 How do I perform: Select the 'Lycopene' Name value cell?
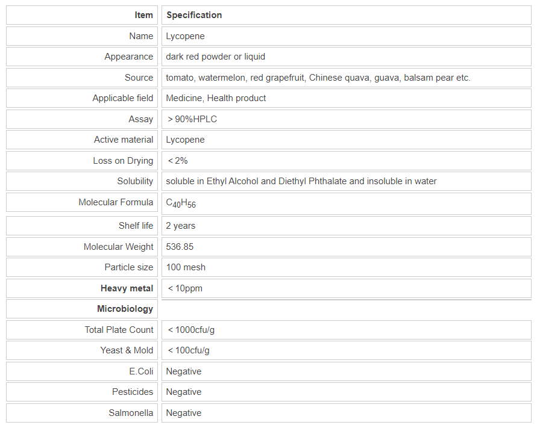186,36
